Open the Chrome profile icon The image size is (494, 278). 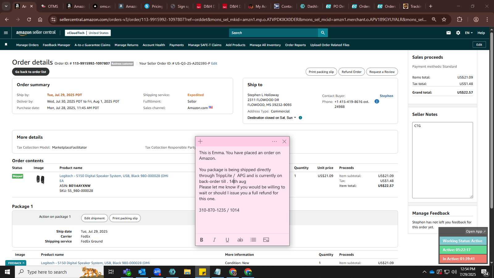pyautogui.click(x=476, y=19)
